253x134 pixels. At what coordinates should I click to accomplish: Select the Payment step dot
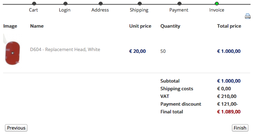click(x=179, y=3)
